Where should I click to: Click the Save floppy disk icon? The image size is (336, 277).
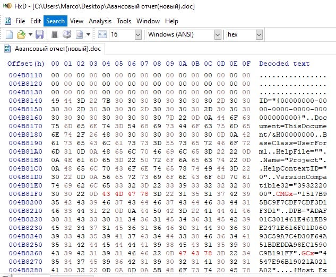click(x=39, y=34)
